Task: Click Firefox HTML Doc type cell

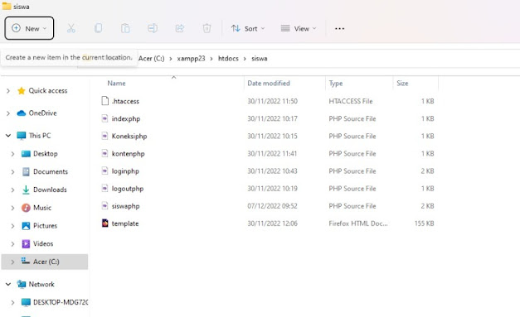Action: point(358,223)
